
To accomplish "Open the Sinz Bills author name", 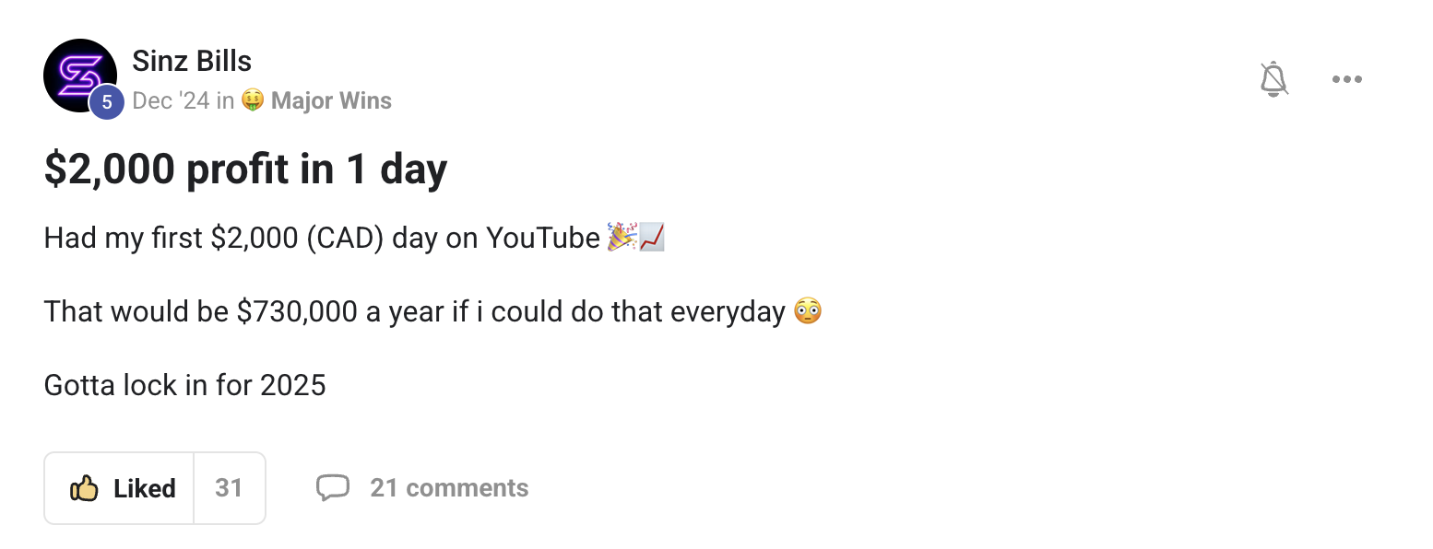I will [x=192, y=62].
